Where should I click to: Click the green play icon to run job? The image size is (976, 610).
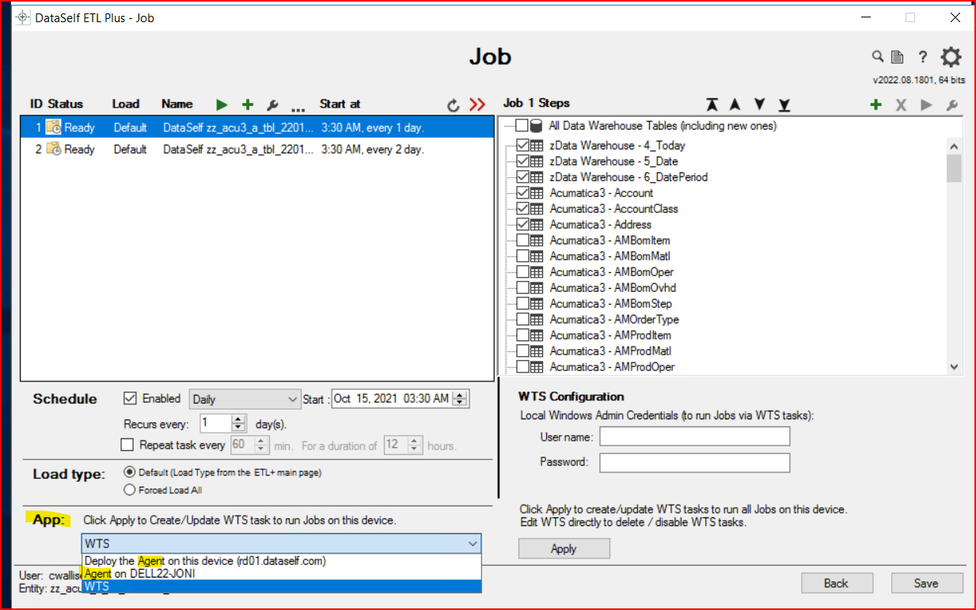click(x=222, y=104)
